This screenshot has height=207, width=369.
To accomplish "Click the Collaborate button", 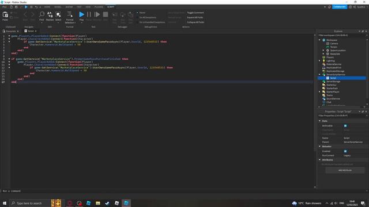I will point(340,7).
